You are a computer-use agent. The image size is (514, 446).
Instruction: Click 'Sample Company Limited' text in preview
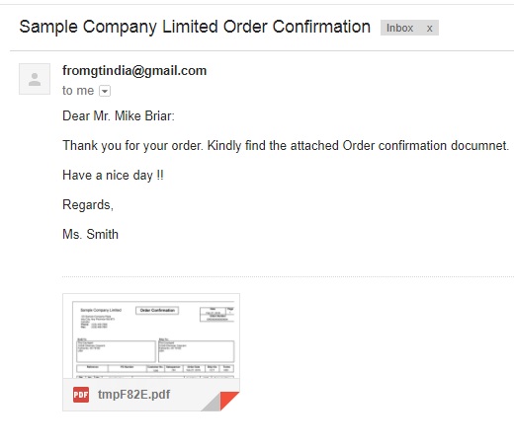click(101, 310)
